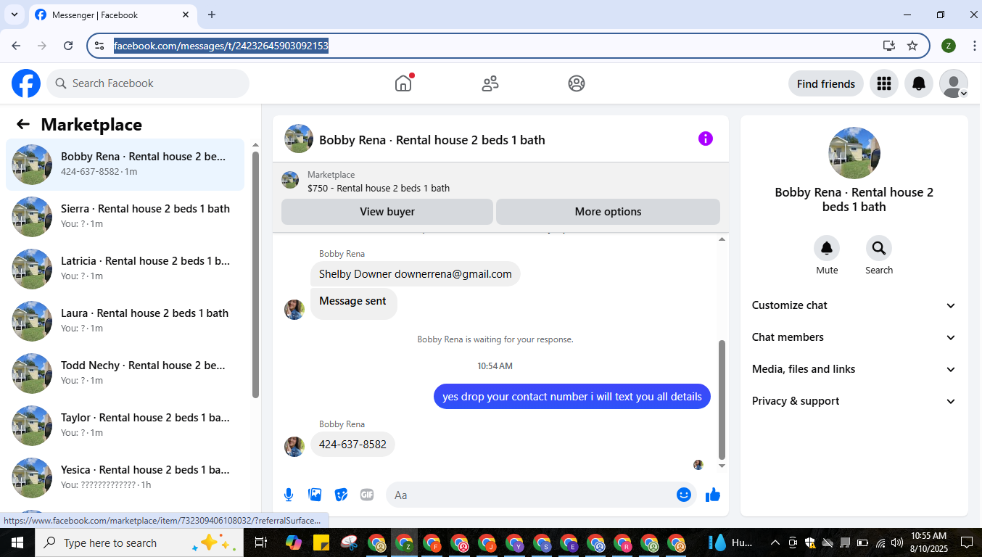
Task: Click the Find friends button
Action: pos(826,83)
